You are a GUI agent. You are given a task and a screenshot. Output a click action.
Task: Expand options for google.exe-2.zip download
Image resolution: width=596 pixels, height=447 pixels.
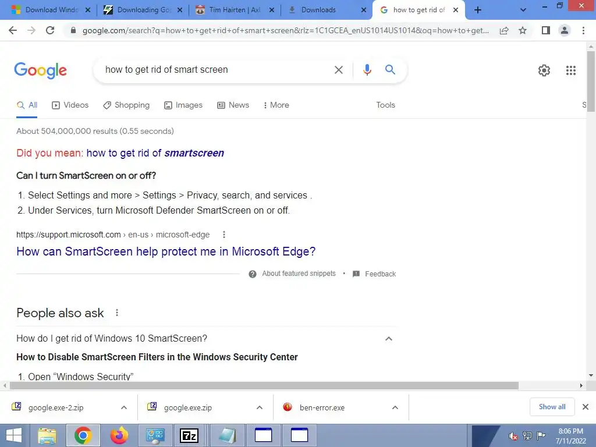(x=124, y=407)
